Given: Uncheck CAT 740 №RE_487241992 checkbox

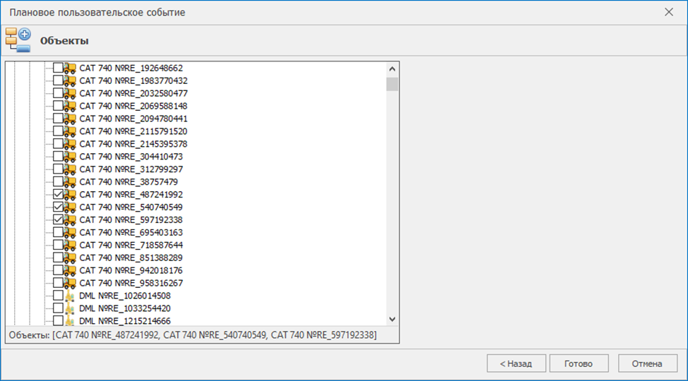Looking at the screenshot, I should point(58,195).
